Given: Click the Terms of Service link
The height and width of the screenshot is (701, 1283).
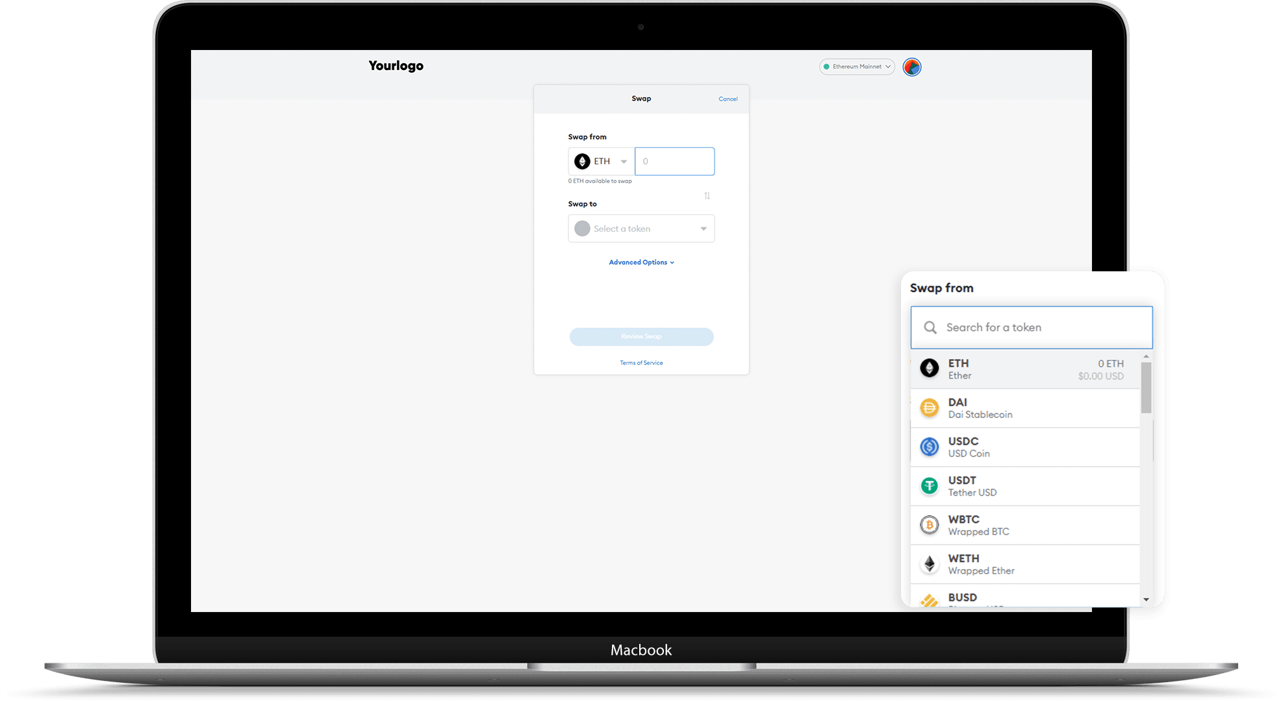Looking at the screenshot, I should coord(641,363).
